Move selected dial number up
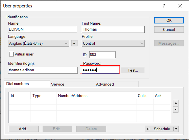The width and height of the screenshot is (189, 140). [175, 103]
